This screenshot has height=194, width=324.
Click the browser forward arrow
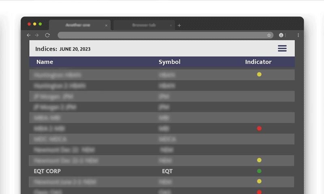[x=37, y=35]
